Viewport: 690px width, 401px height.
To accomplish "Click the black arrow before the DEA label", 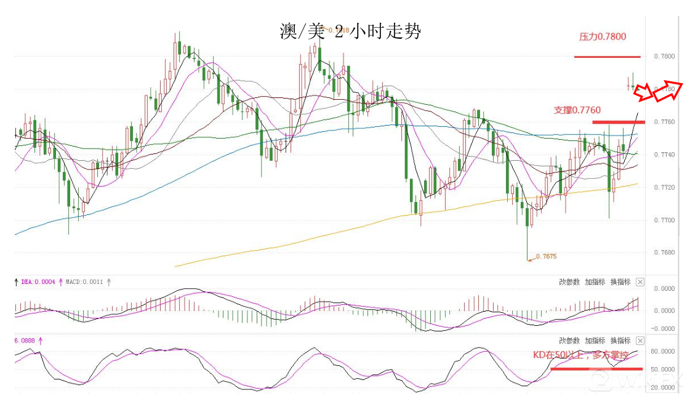I will (17, 282).
